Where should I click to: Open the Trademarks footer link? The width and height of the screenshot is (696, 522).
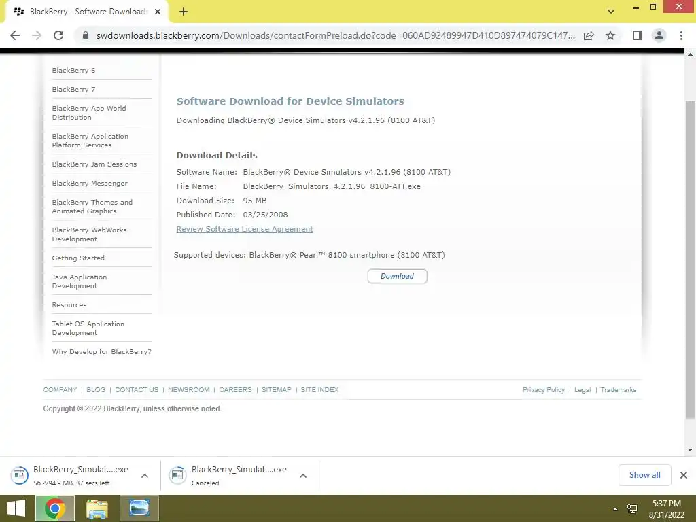coord(619,389)
